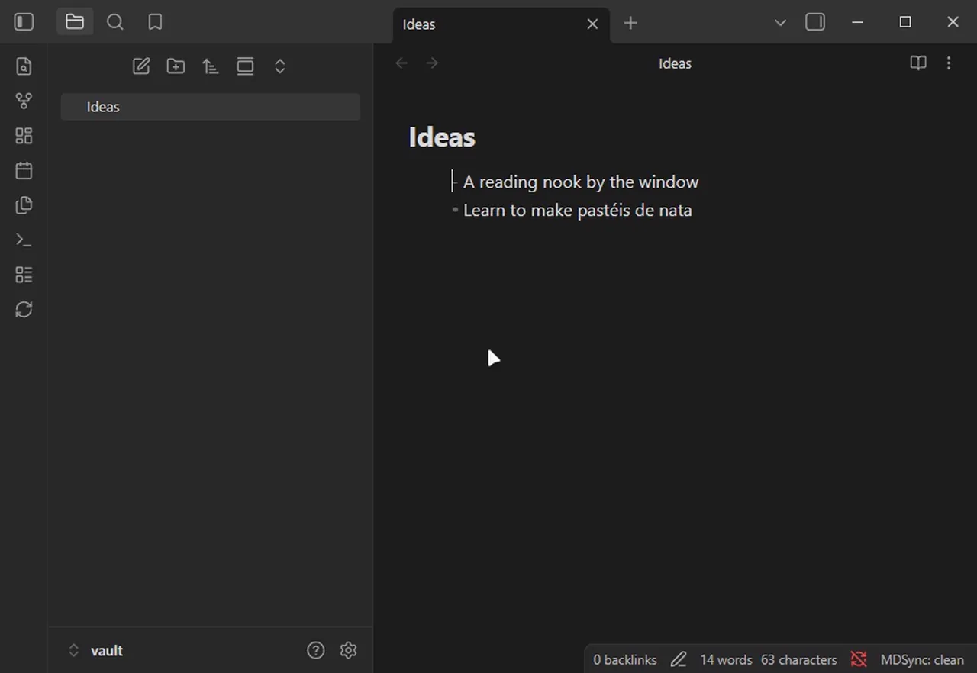Click the sync arrows ribbon icon
The width and height of the screenshot is (977, 673).
pos(24,310)
